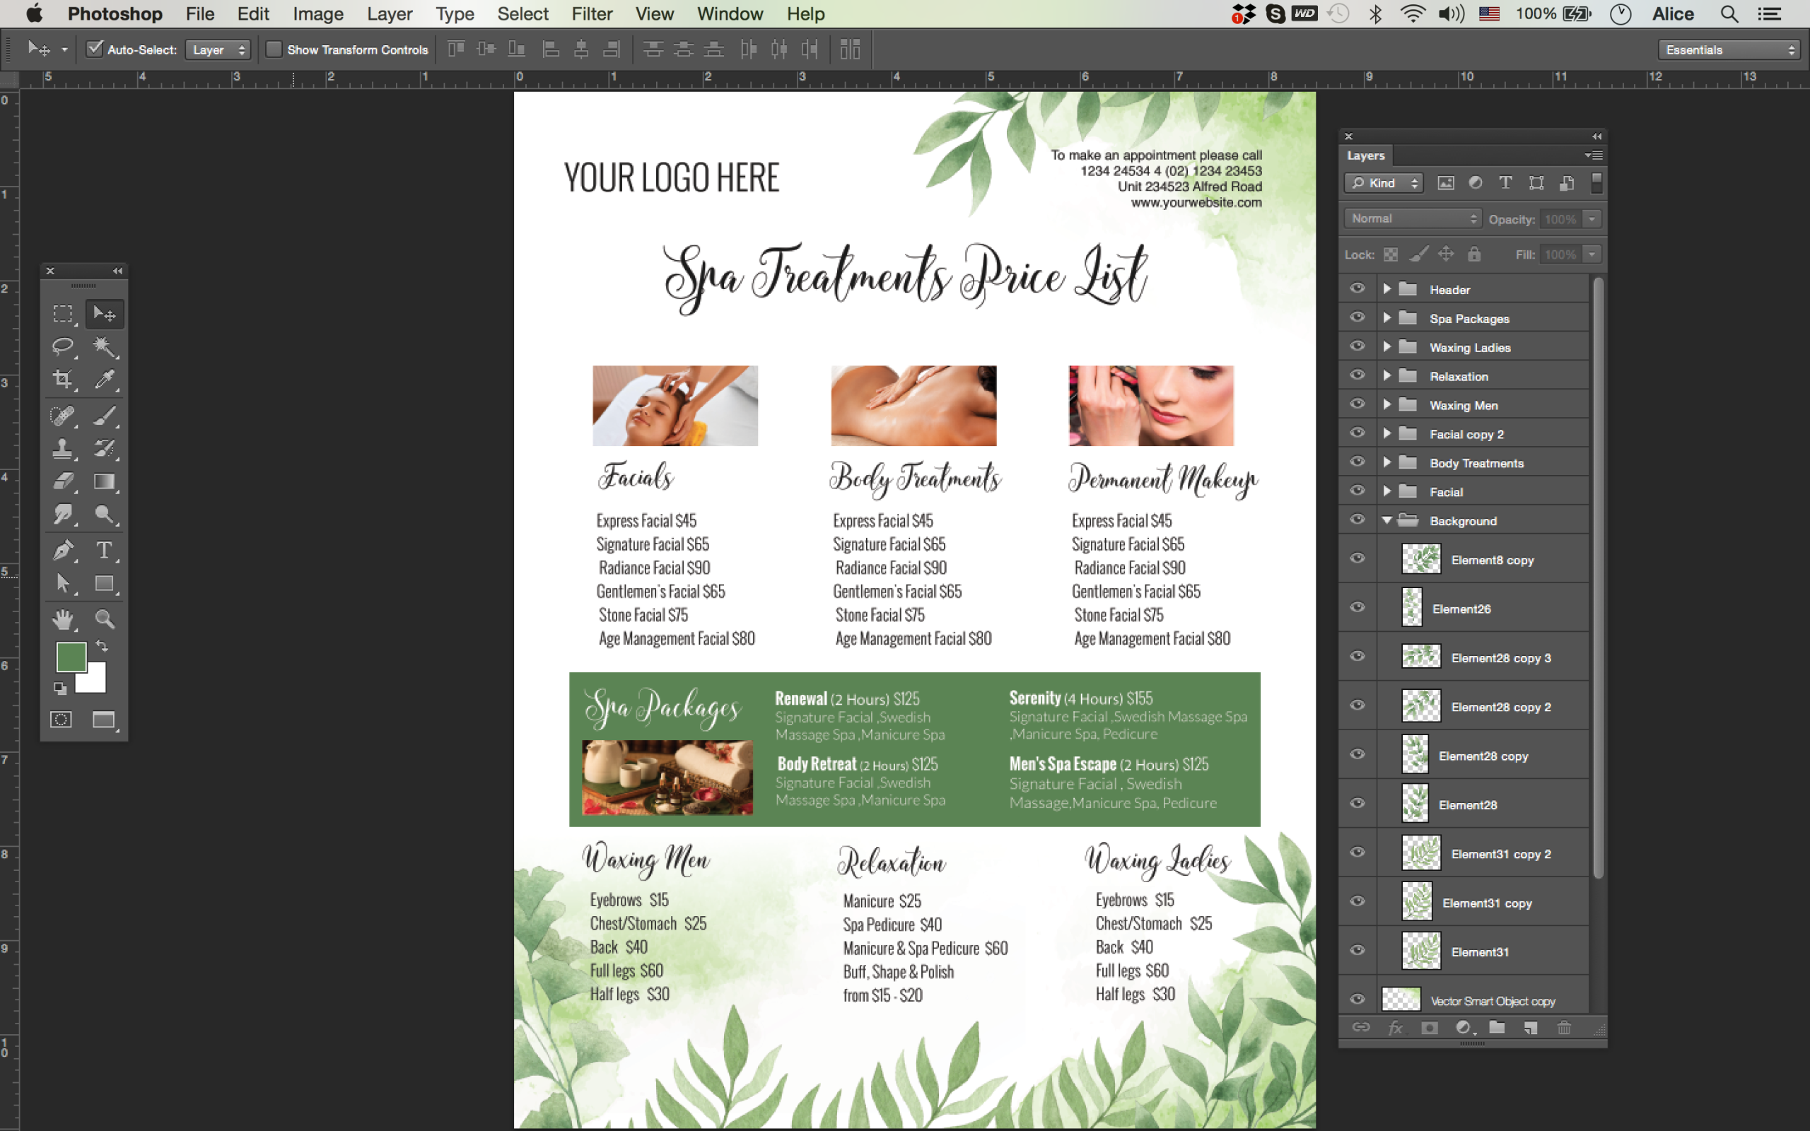Toggle visibility of Element31 layer

click(1357, 951)
